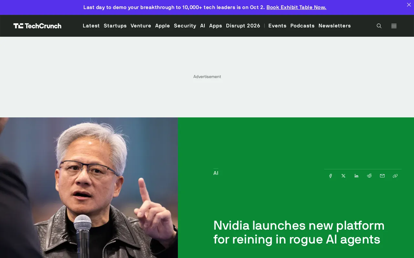Screen dimensions: 414x258
Task: Dismiss the purple promo banner
Action: [x=409, y=5]
